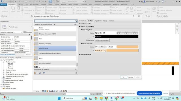Select the Porta door tool

coord(19,9)
